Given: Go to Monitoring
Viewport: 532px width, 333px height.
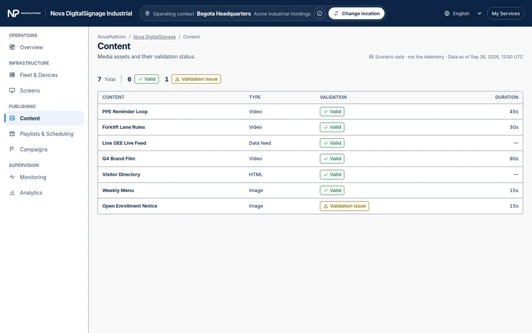Looking at the screenshot, I should coord(44,177).
